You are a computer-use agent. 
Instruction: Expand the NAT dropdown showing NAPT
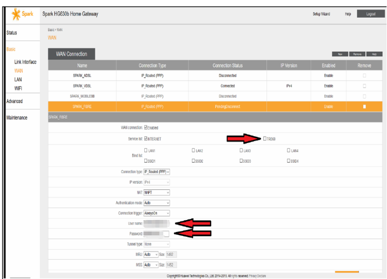pyautogui.click(x=157, y=193)
